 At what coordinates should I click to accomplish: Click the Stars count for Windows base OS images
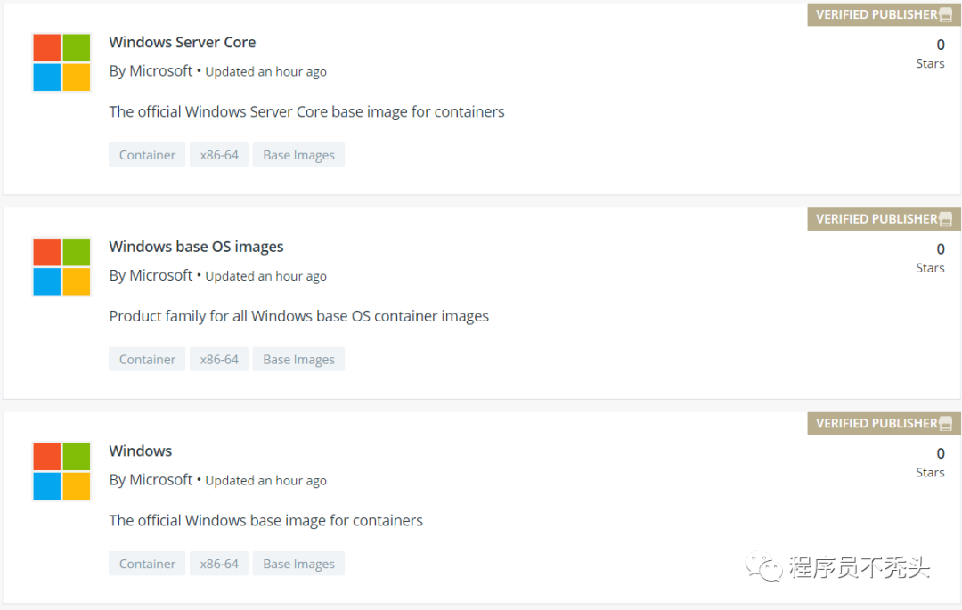(939, 250)
